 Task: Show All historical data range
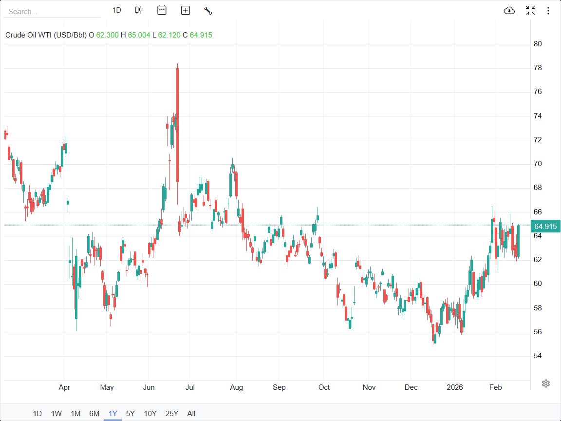pos(191,414)
